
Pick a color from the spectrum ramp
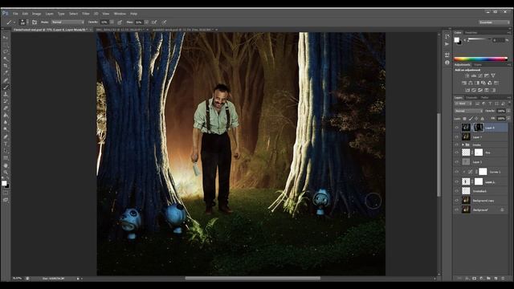tap(480, 59)
